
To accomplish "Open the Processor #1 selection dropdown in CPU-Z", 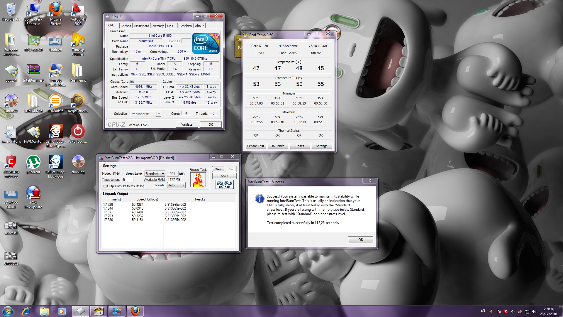I will [x=145, y=114].
